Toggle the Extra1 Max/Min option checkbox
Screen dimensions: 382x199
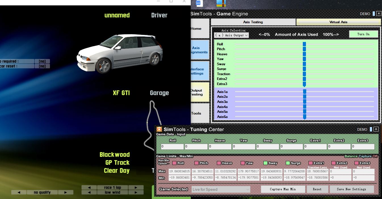click(310, 163)
